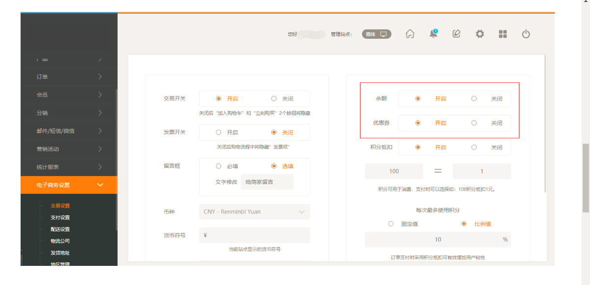
Task: Select 开启 for 发票开关
Action: coord(219,132)
